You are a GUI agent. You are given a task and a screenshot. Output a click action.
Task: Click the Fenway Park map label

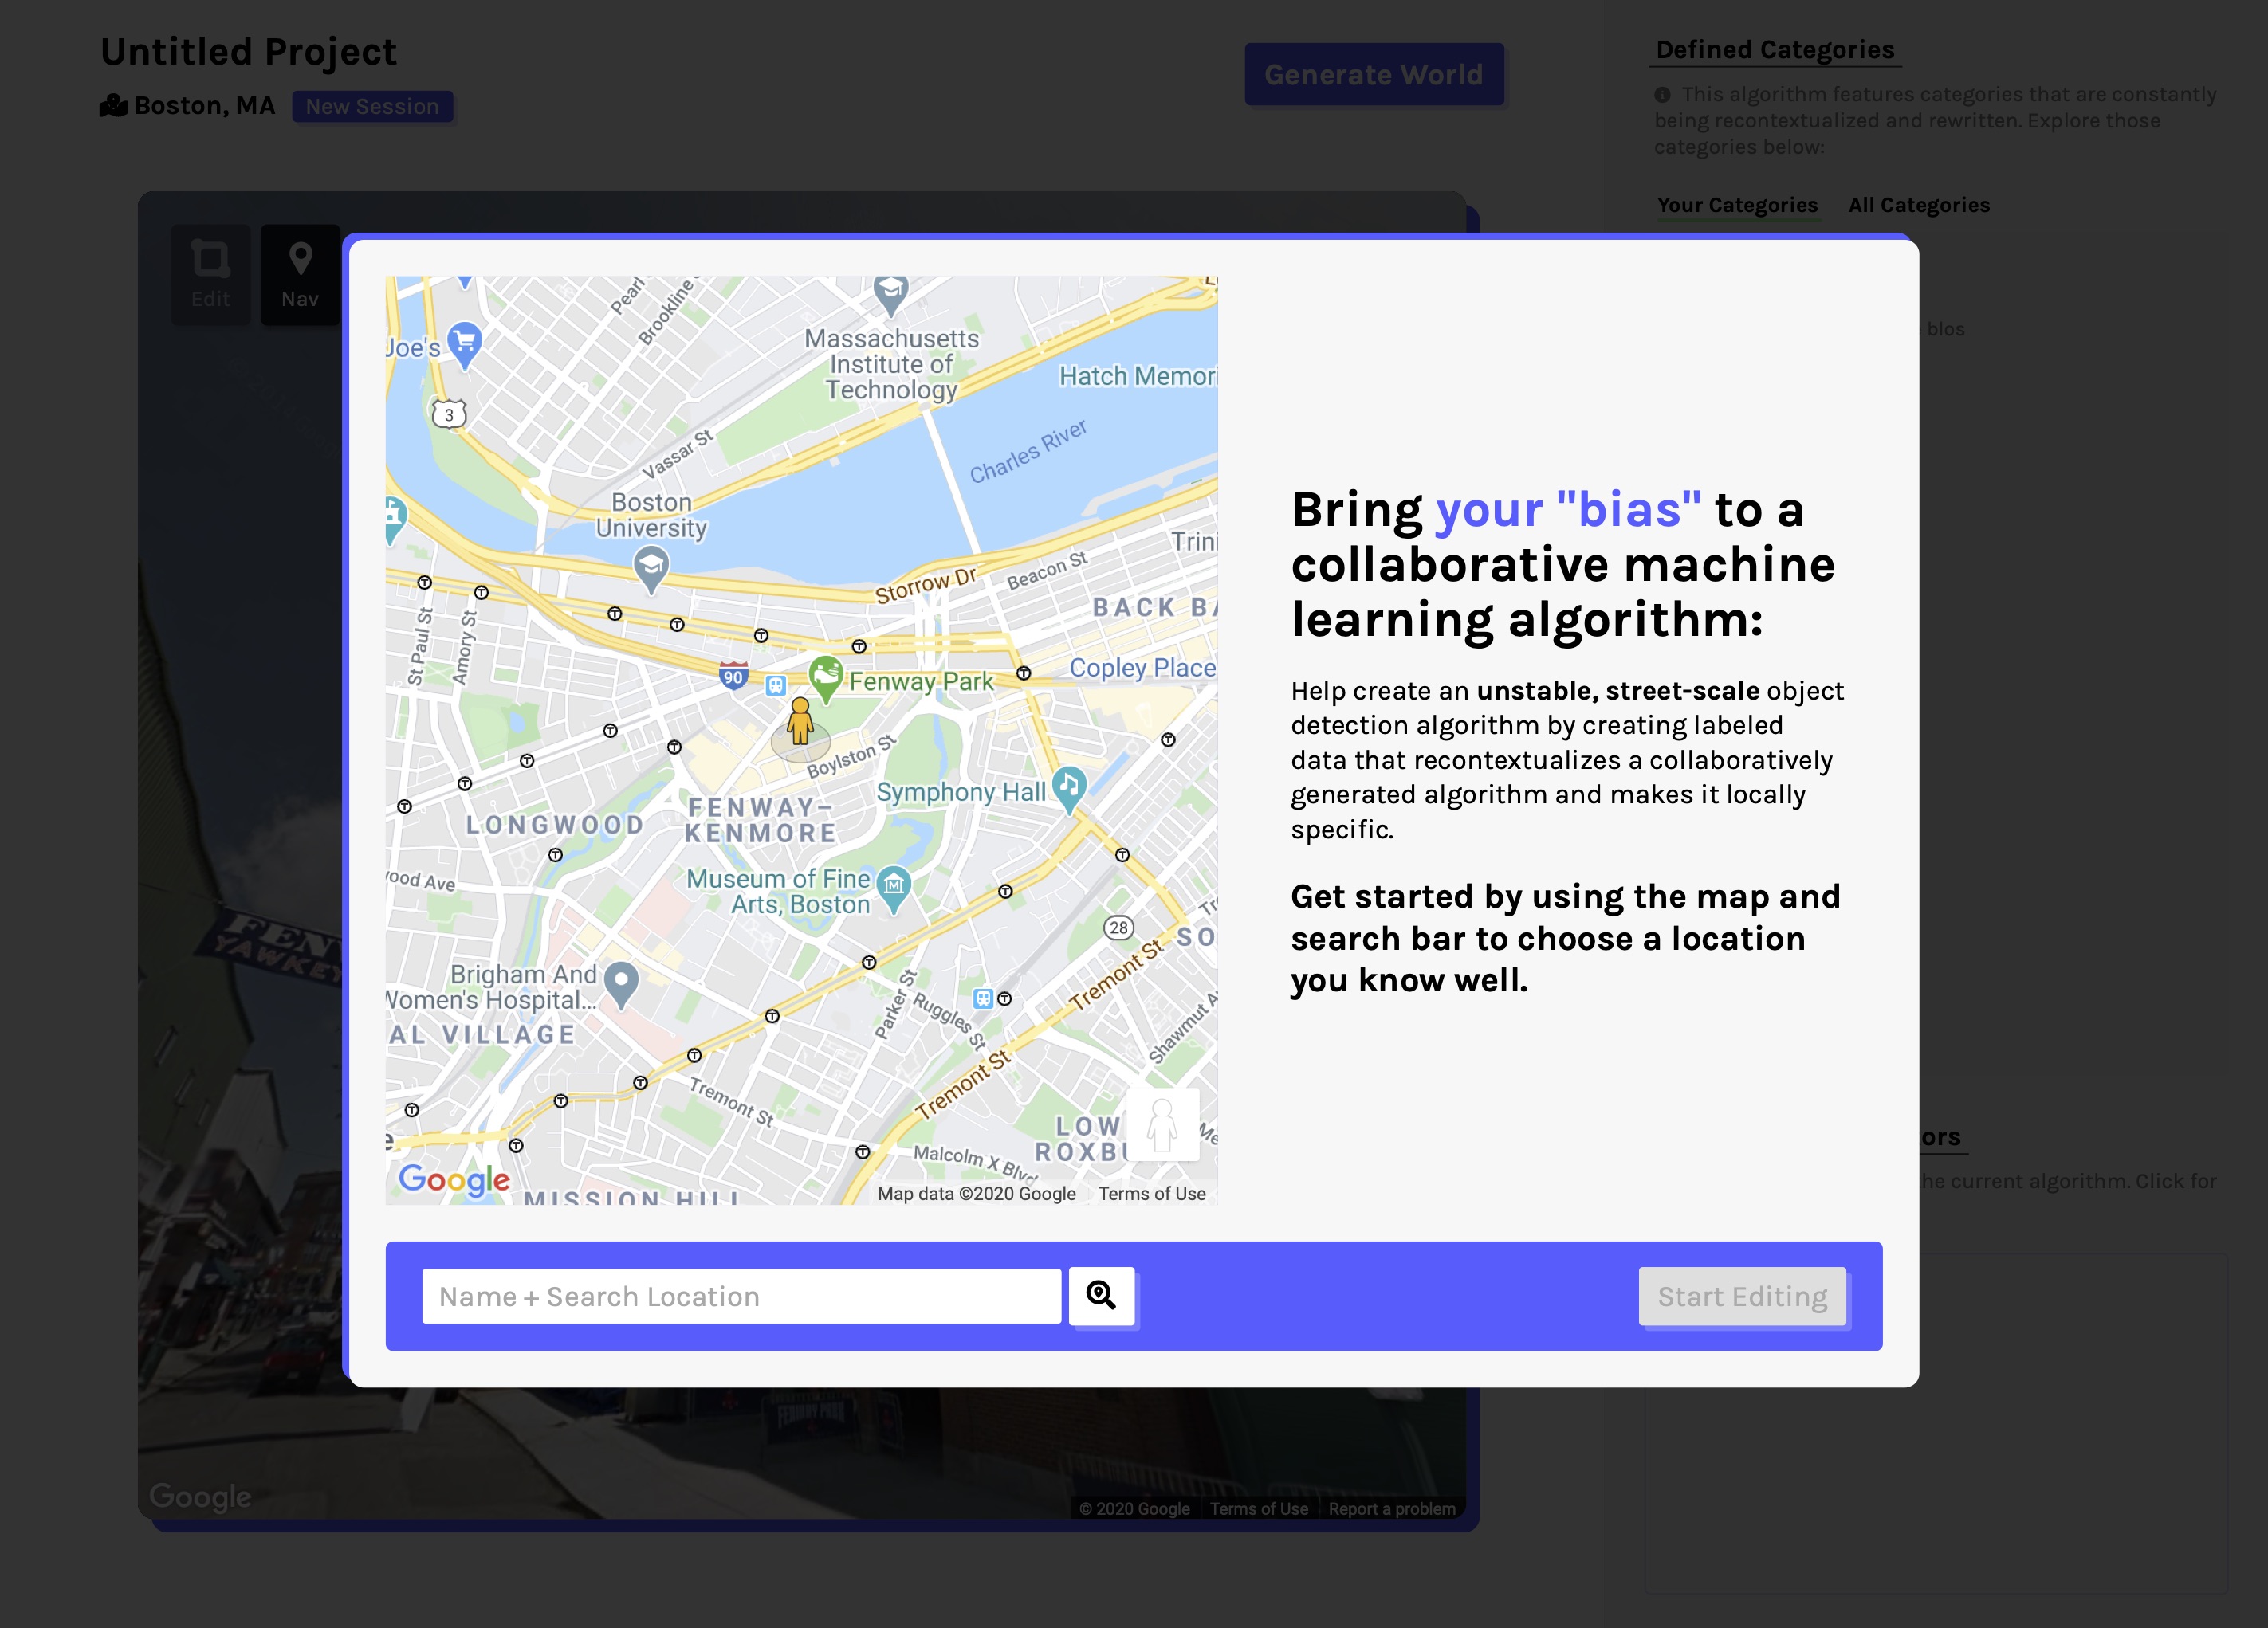pyautogui.click(x=921, y=681)
